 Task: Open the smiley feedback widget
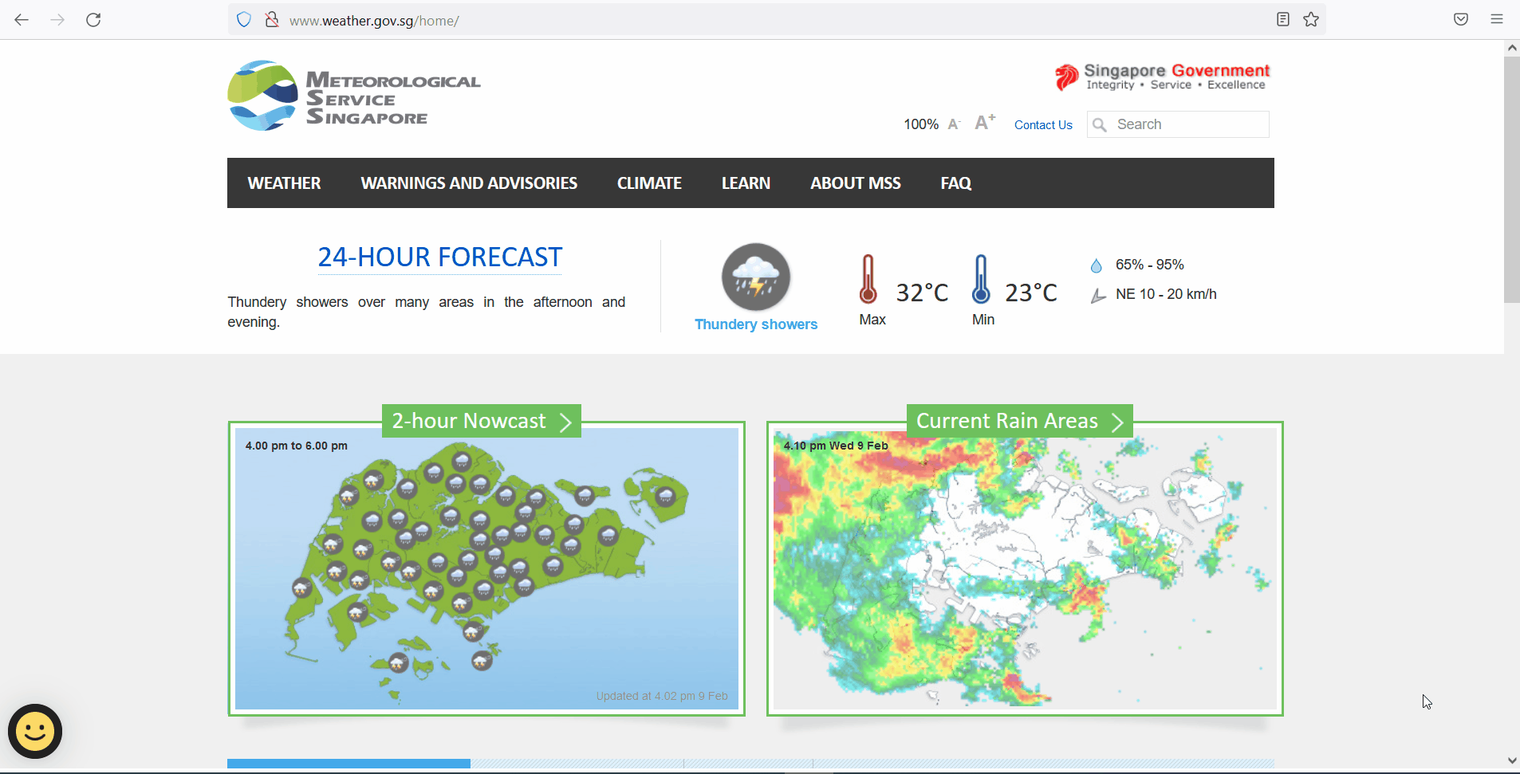point(33,730)
